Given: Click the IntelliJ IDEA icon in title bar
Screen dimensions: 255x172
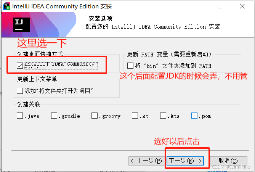Looking at the screenshot, I should [x=6, y=6].
